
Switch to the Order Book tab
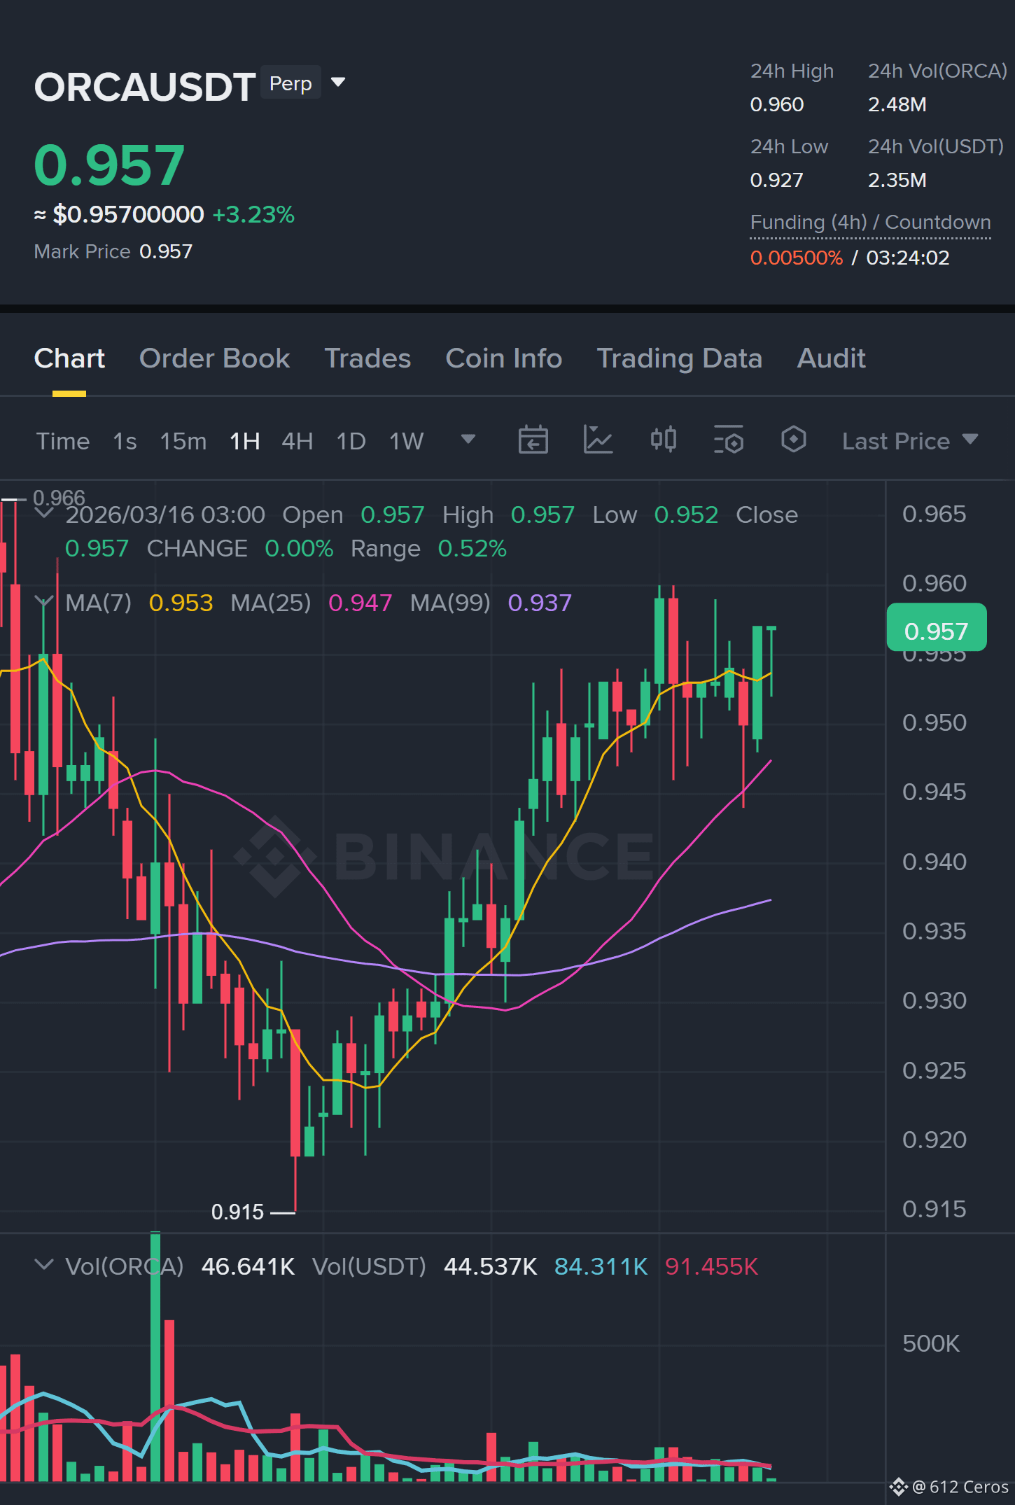(214, 358)
